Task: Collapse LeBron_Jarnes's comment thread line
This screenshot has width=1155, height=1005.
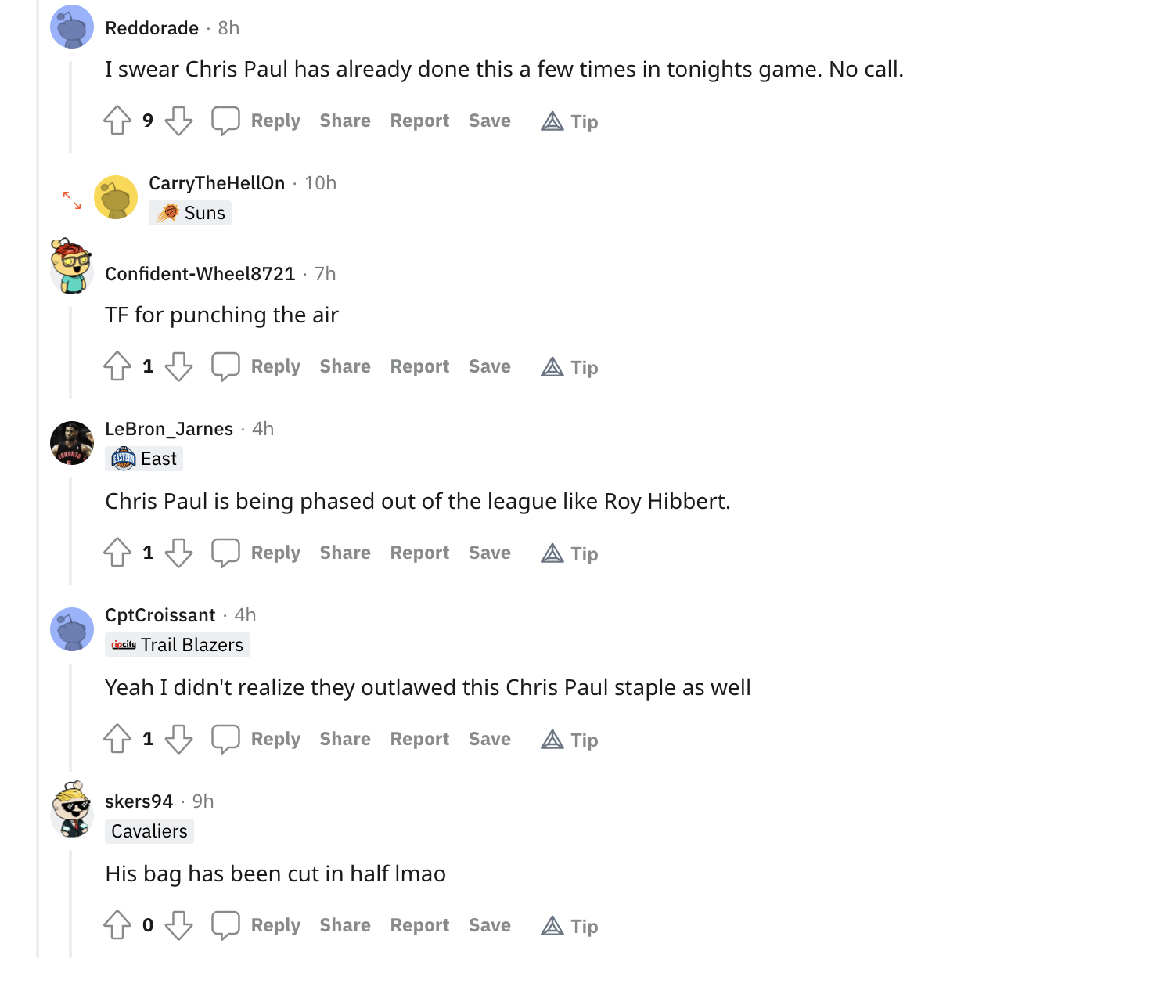Action: pyautogui.click(x=70, y=531)
